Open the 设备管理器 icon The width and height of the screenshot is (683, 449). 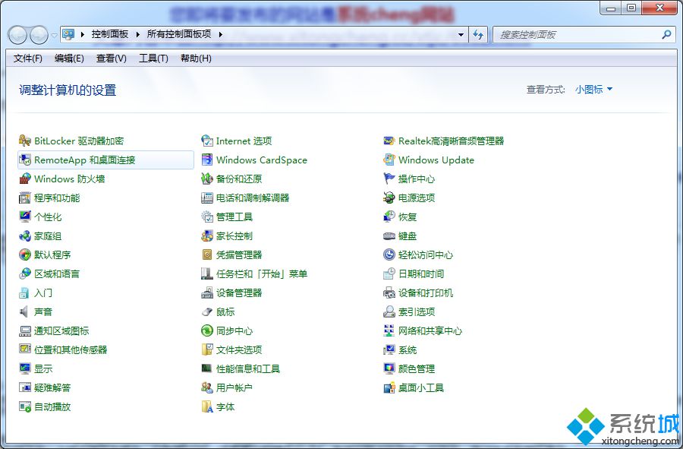tap(207, 293)
